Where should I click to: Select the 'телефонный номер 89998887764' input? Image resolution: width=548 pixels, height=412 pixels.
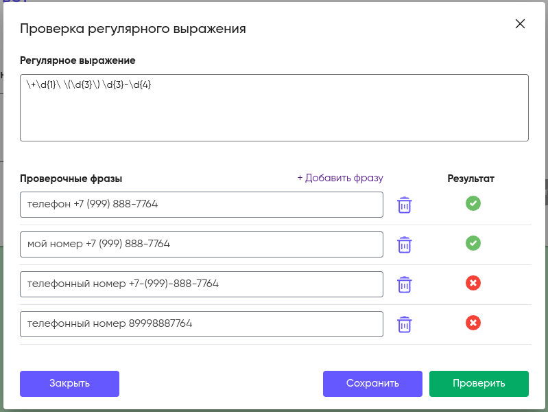tap(202, 323)
